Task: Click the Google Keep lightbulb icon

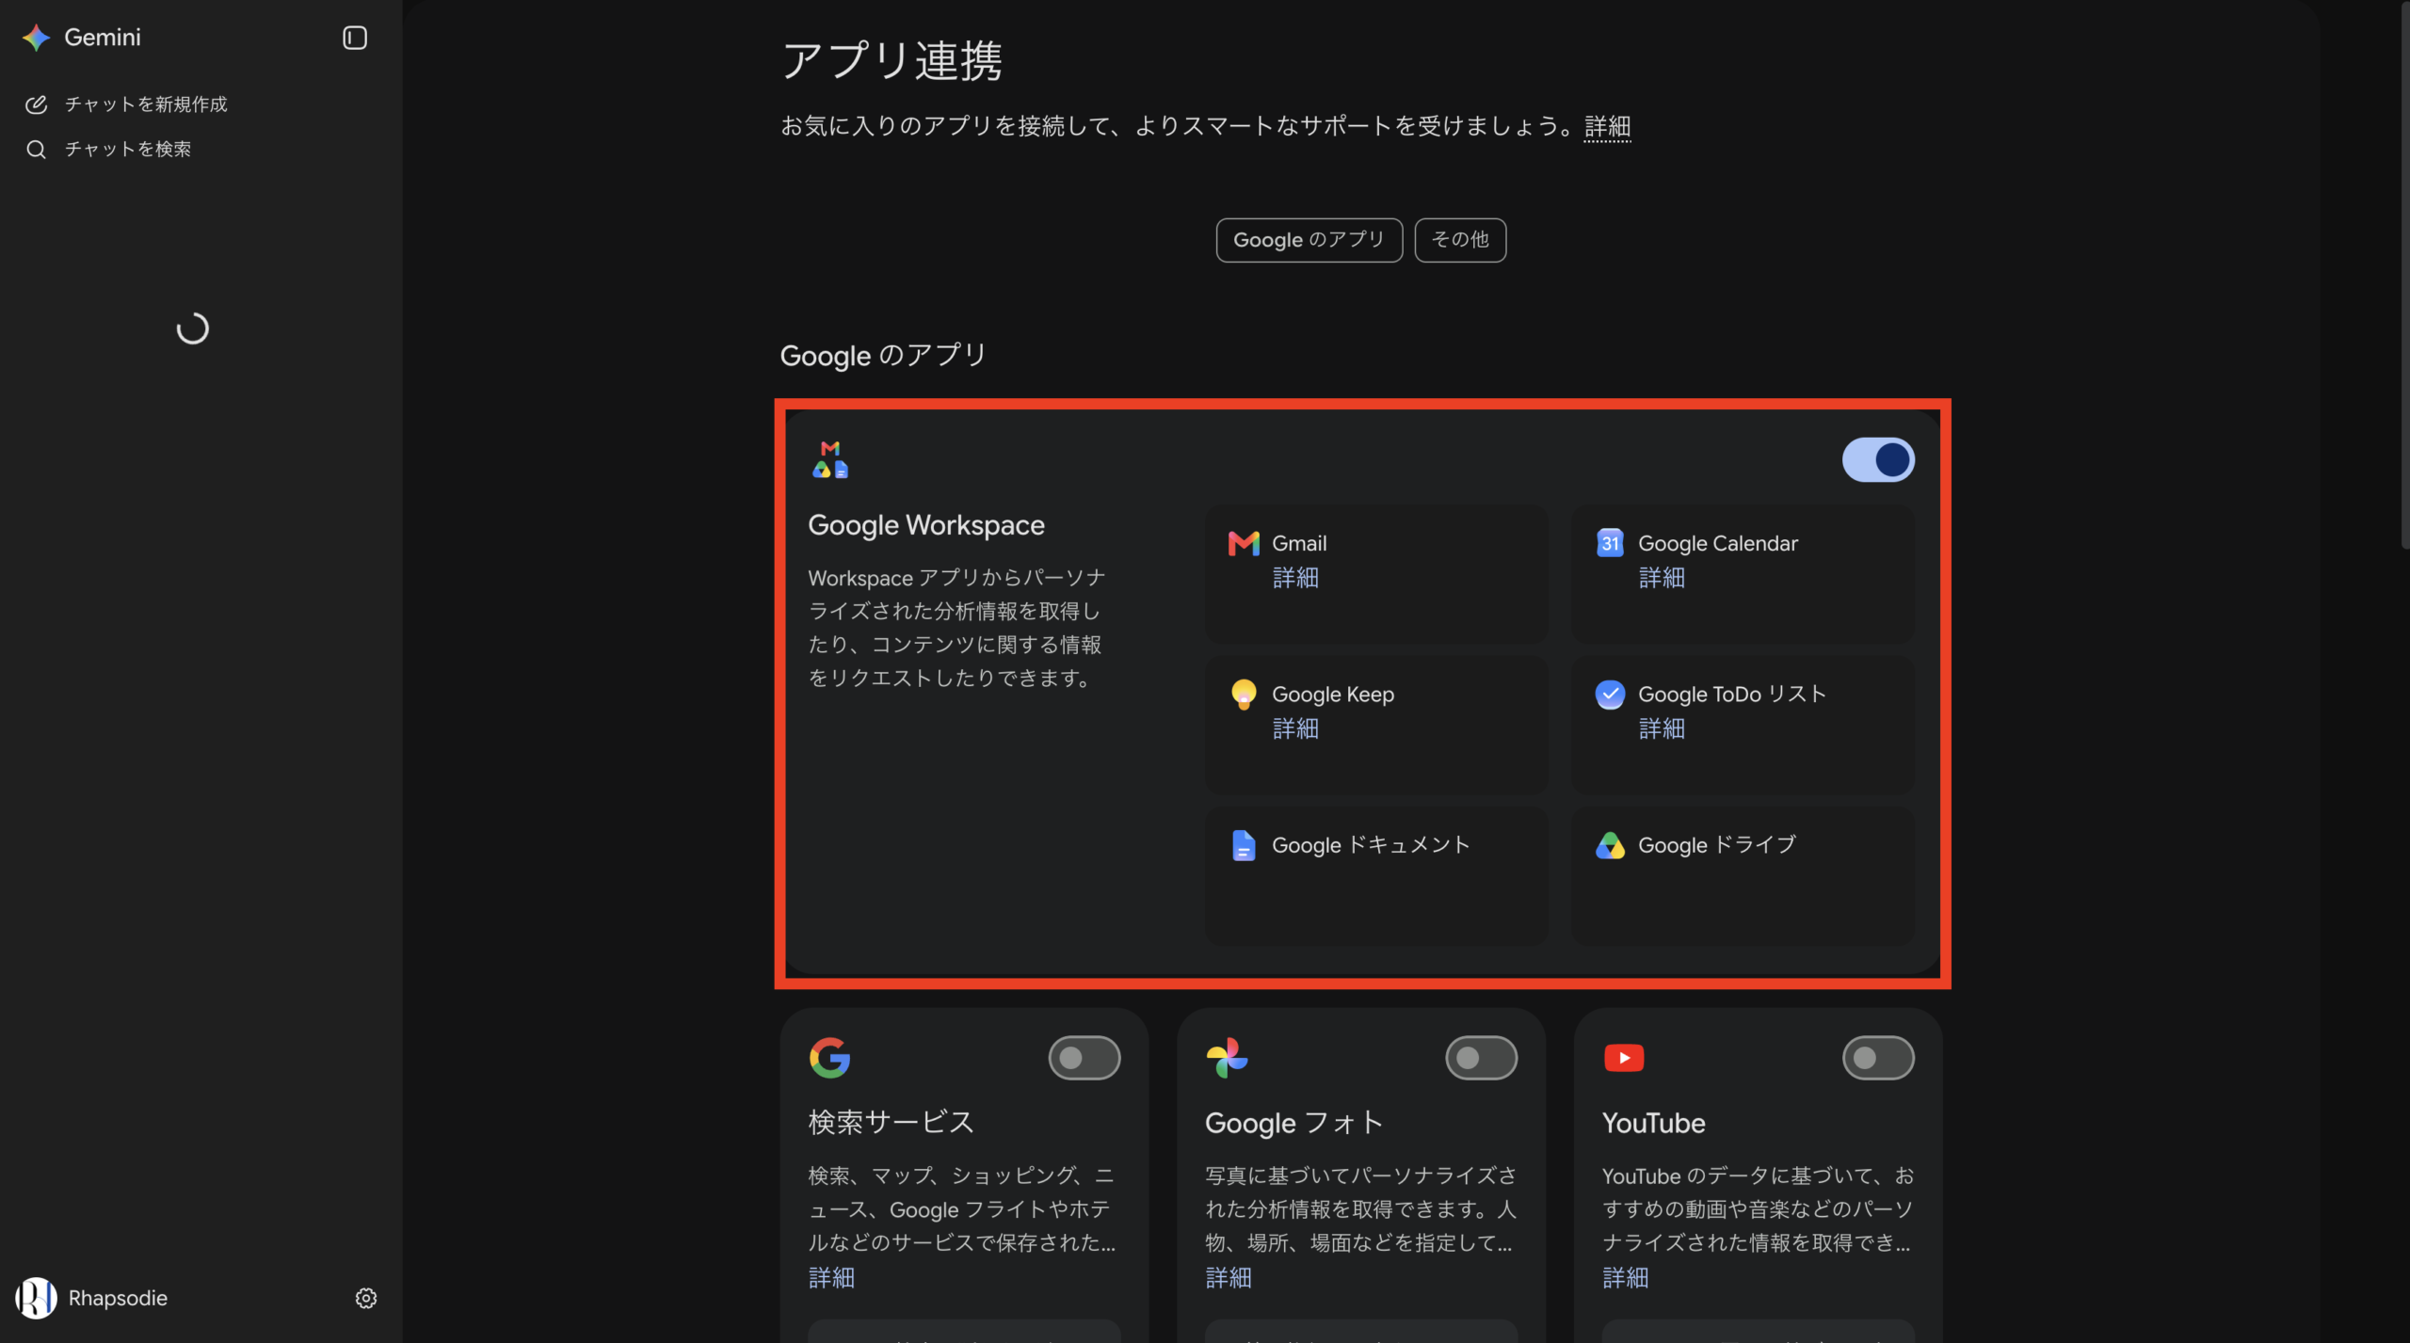Action: click(x=1244, y=695)
